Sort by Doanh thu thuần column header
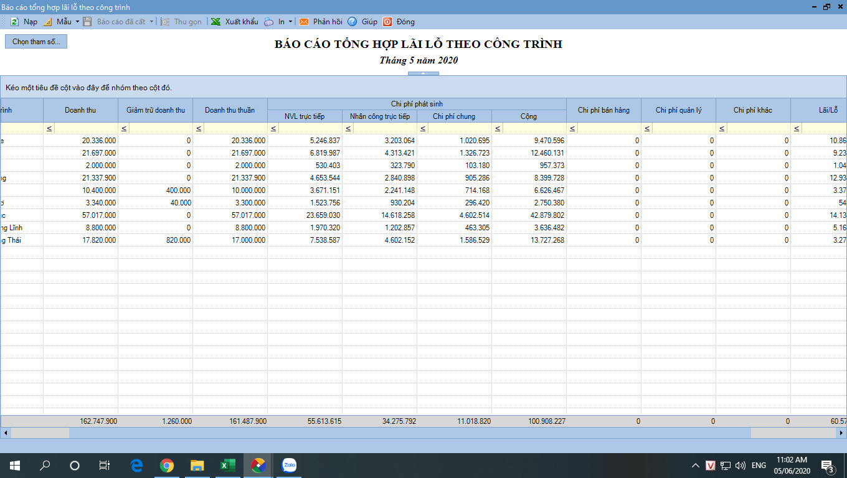The height and width of the screenshot is (478, 847). click(230, 110)
